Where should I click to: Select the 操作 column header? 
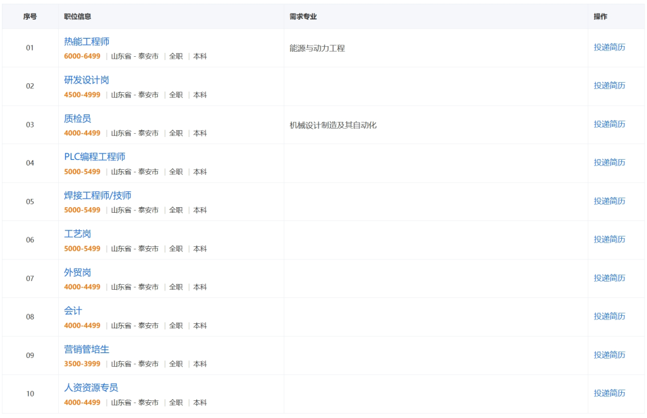click(x=600, y=16)
